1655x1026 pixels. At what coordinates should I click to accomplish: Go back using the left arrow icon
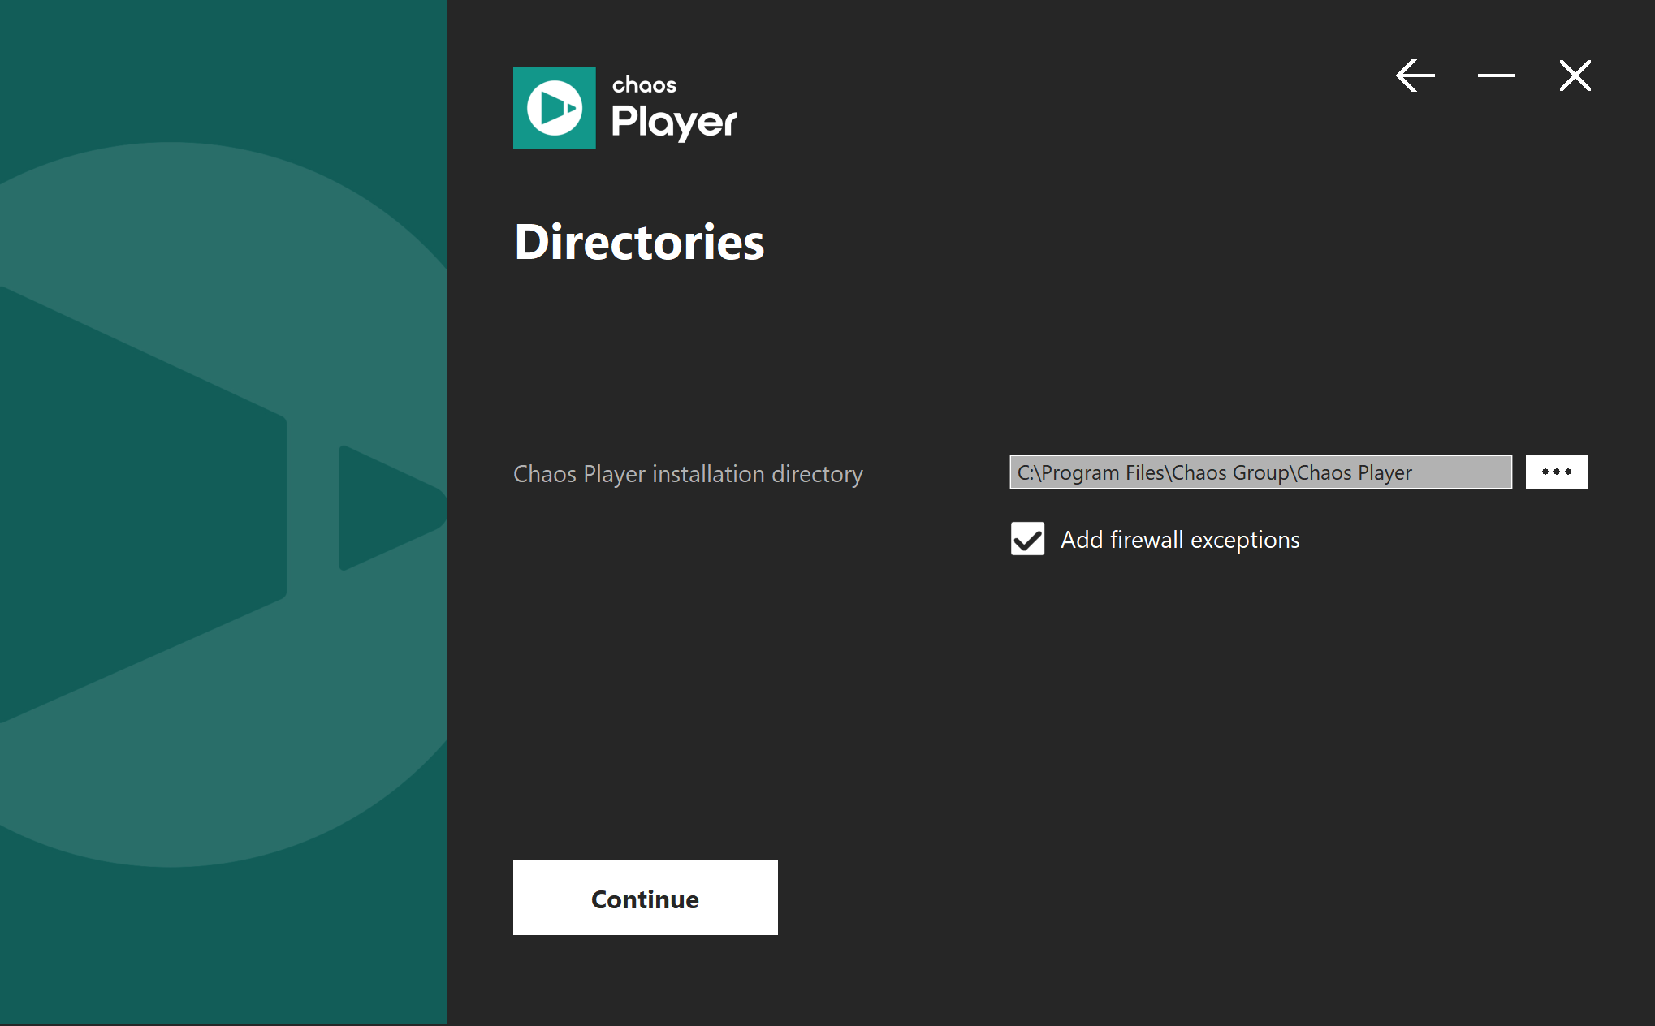pyautogui.click(x=1415, y=75)
